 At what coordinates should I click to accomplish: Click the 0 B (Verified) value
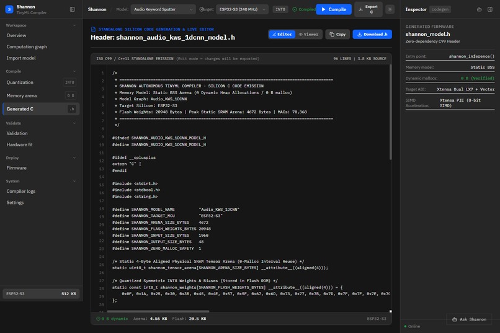[478, 78]
